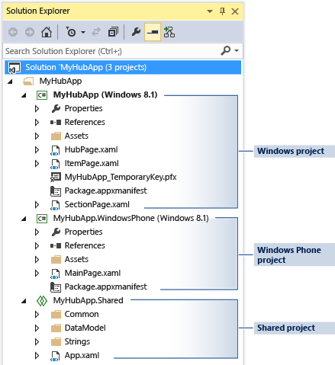Screen dimensions: 335x365
Task: Open Properties wrench toolbar icon
Action: pos(136,32)
